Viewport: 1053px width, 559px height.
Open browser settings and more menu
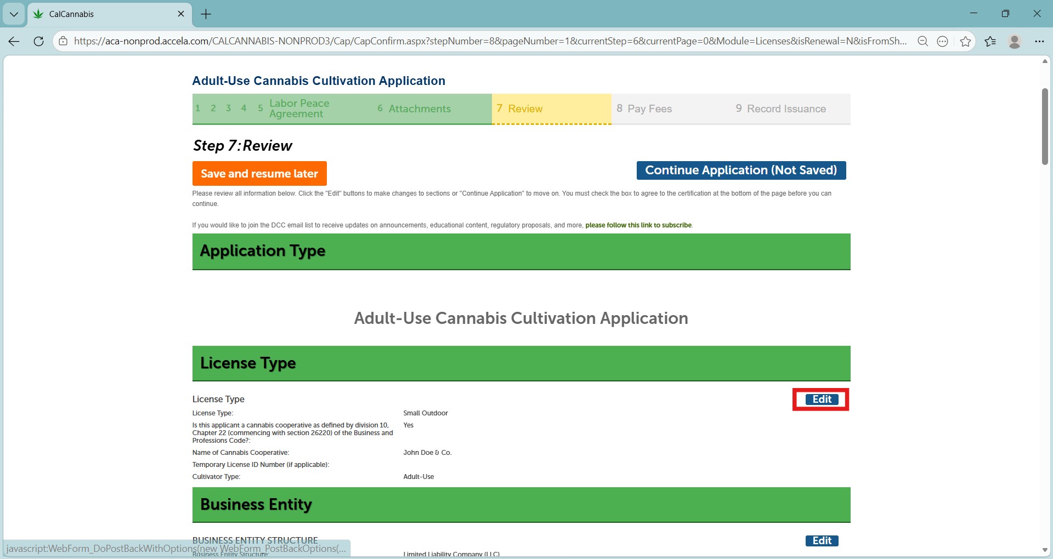coord(1039,41)
